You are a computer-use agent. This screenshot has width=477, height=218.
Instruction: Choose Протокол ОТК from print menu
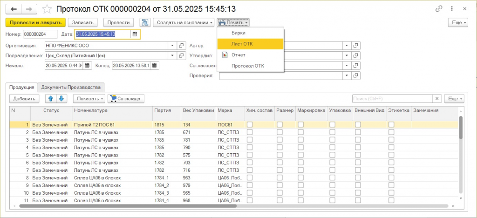(250, 66)
